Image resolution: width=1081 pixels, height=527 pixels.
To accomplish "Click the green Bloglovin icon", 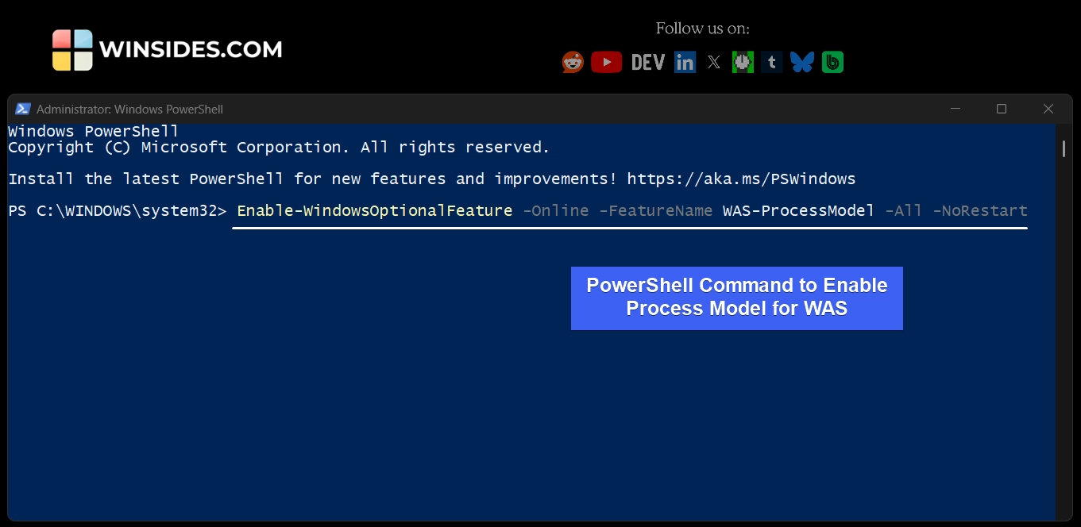I will pyautogui.click(x=832, y=61).
